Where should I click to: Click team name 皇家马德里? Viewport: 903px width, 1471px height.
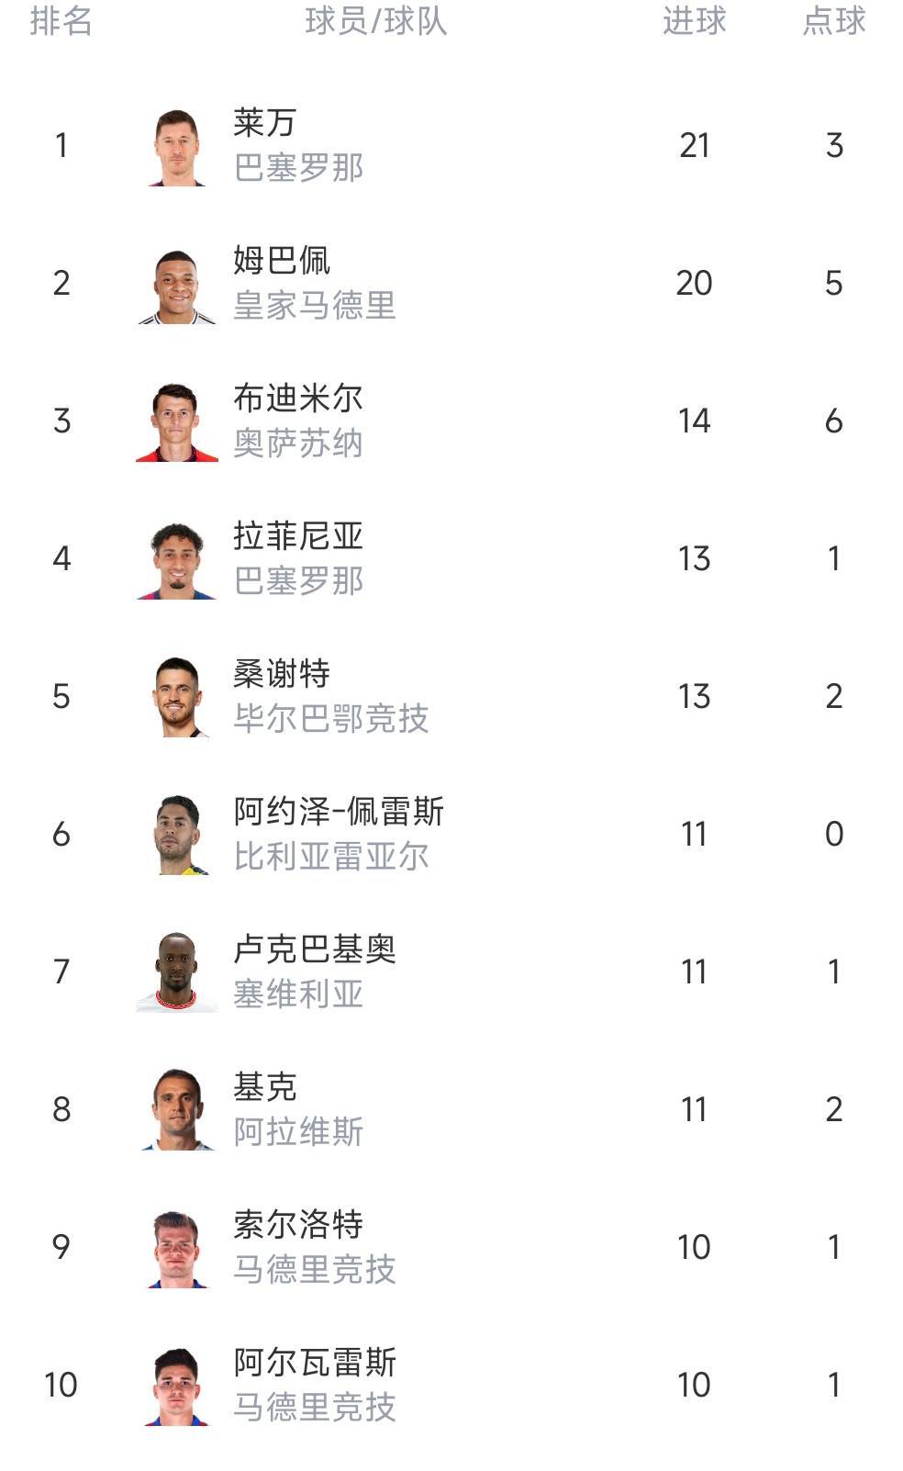point(315,306)
